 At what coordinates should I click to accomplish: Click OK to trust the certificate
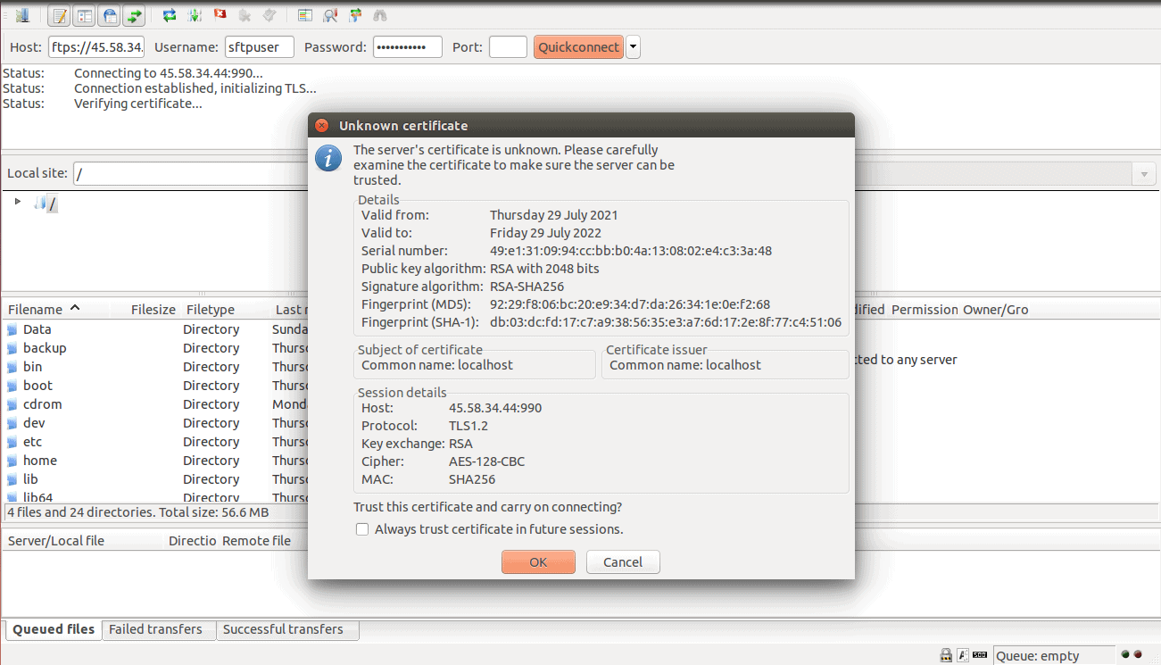click(x=538, y=561)
